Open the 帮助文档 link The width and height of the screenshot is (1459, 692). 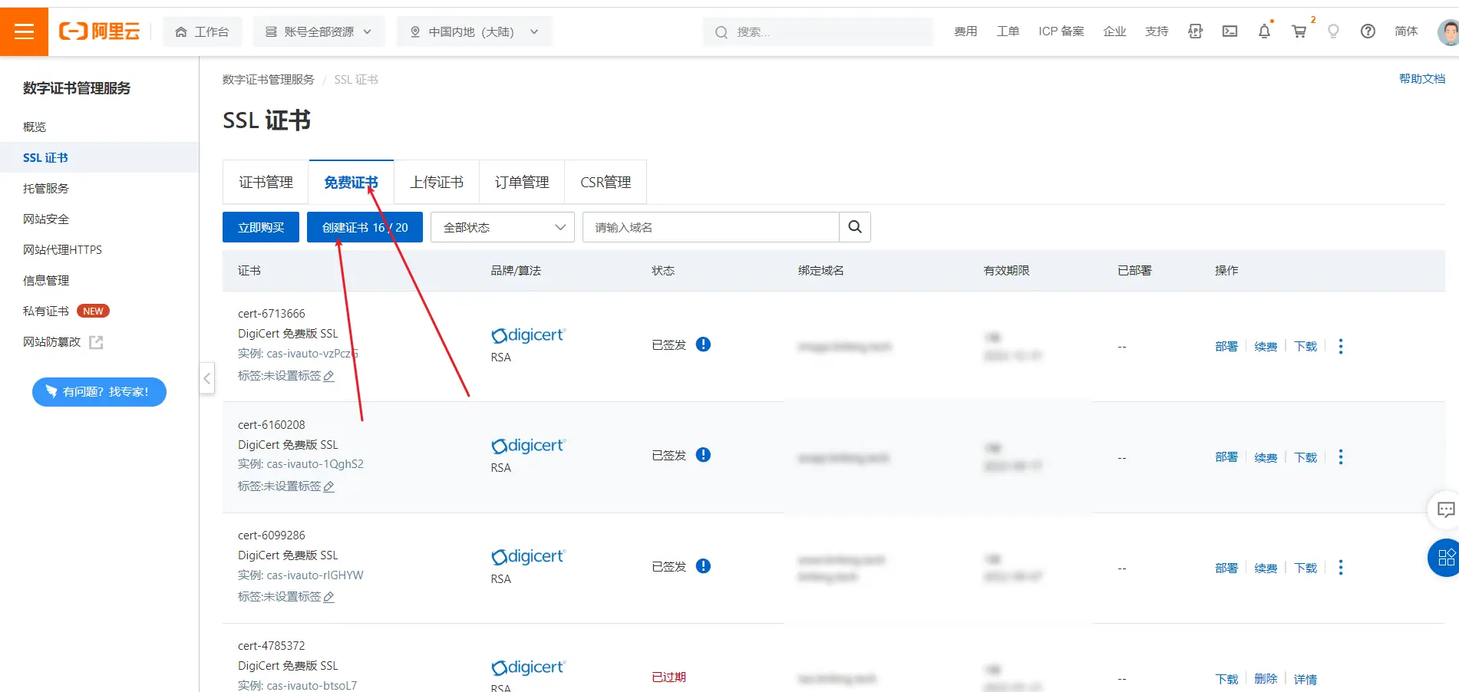[1421, 79]
